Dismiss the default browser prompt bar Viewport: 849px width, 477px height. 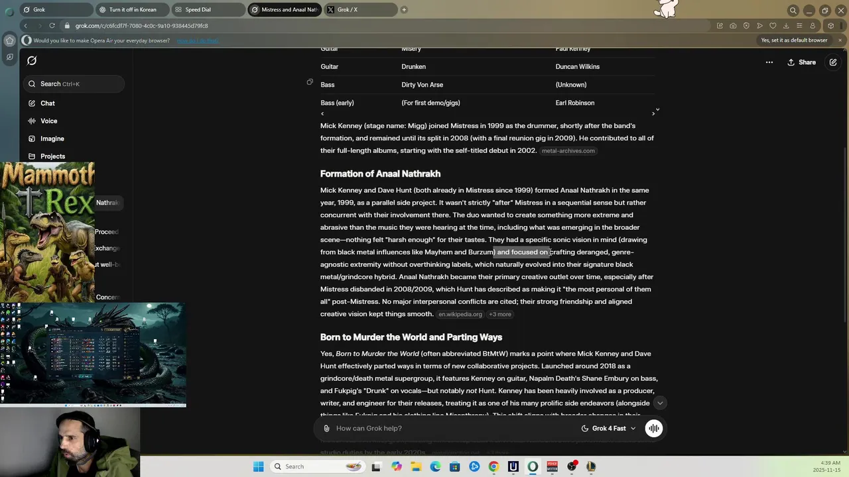tap(840, 40)
